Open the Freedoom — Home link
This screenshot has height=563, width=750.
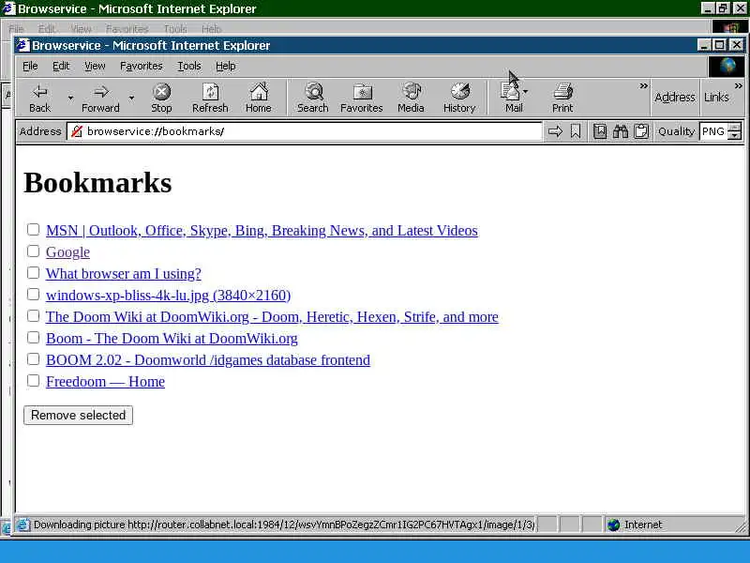(x=105, y=382)
